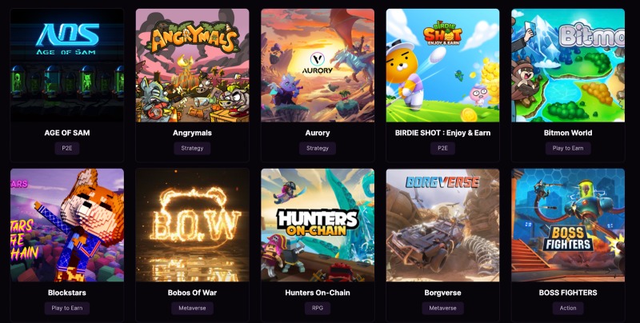Open the BIRDIE SHOT : Enjoy & Earn title
This screenshot has width=640, height=323.
pyautogui.click(x=443, y=133)
